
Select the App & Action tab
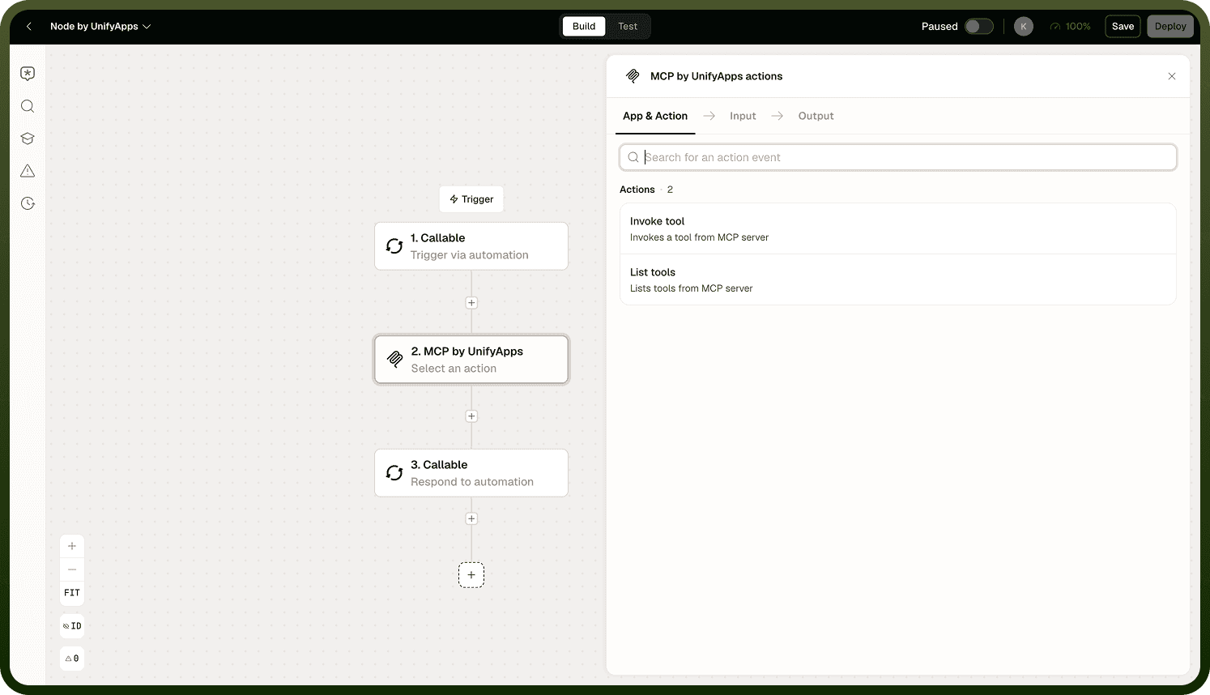click(655, 116)
